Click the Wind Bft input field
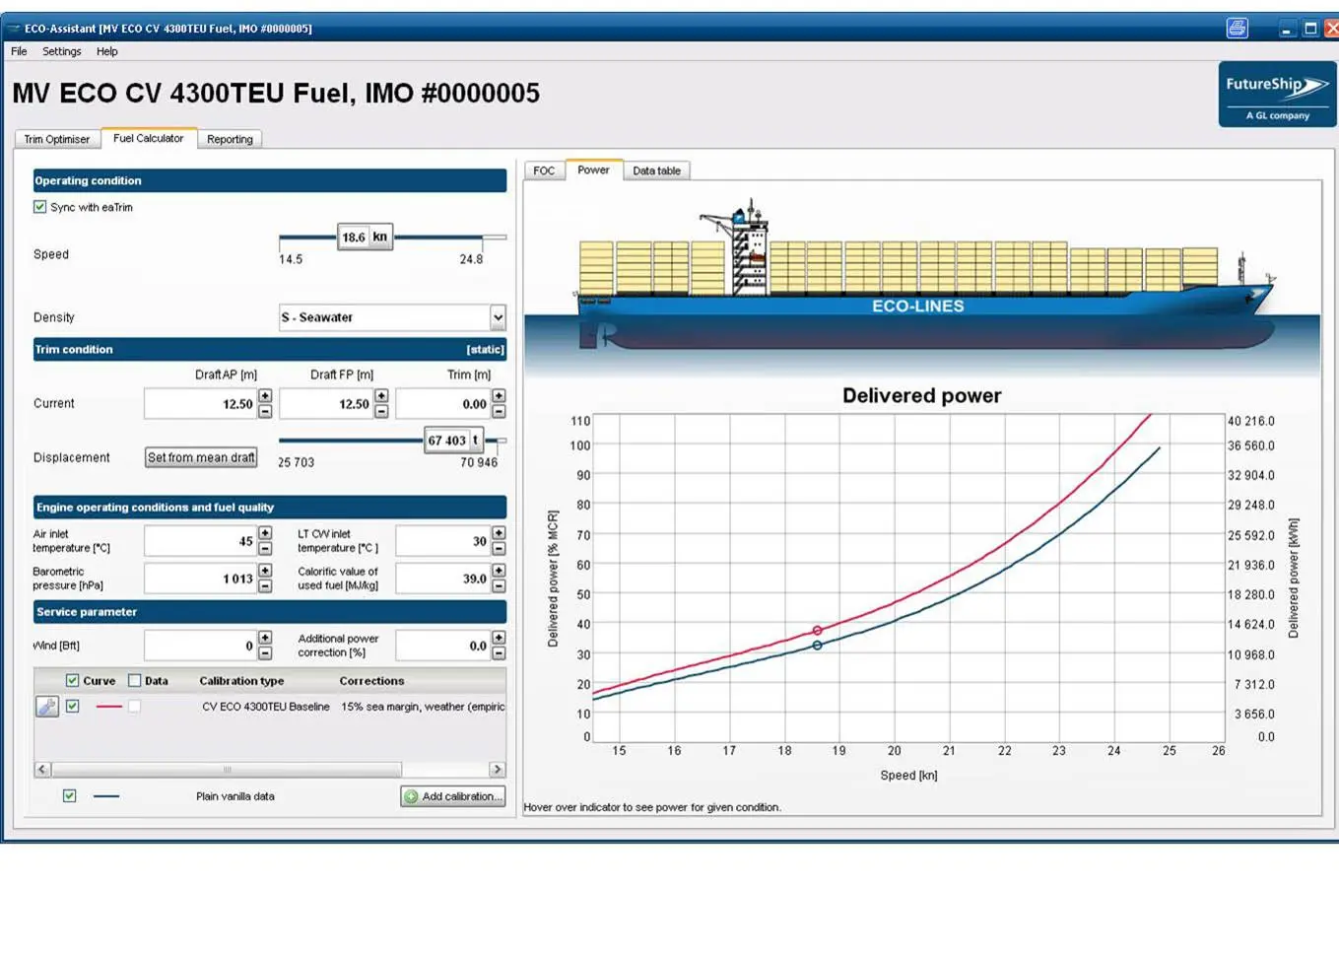Viewport: 1339px width, 956px height. (200, 646)
